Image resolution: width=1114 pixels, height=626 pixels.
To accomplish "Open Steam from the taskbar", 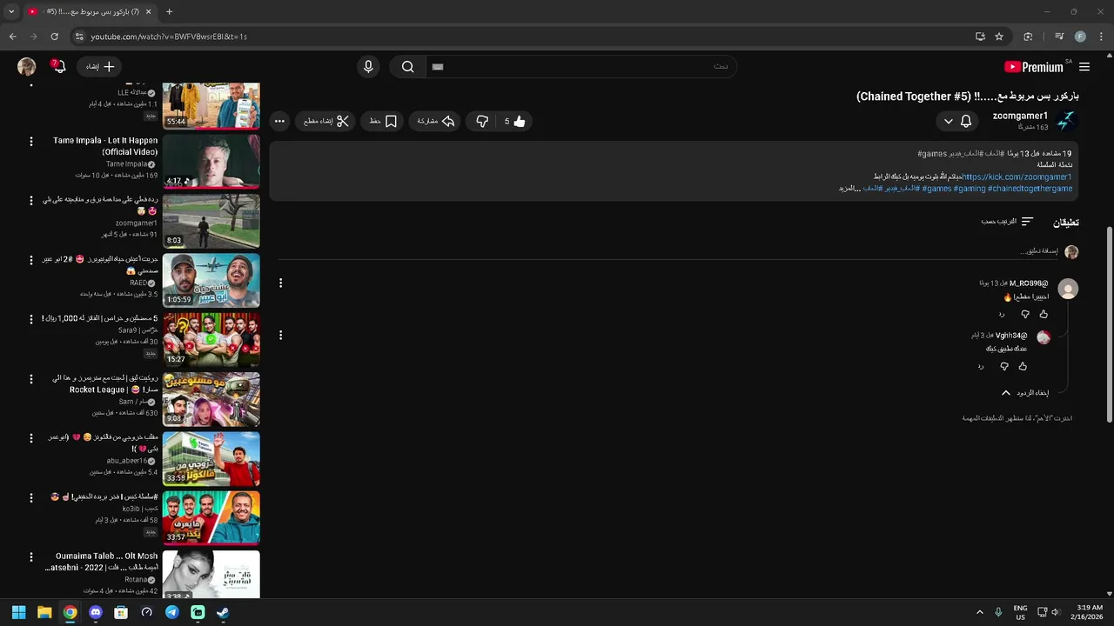I will tap(223, 612).
